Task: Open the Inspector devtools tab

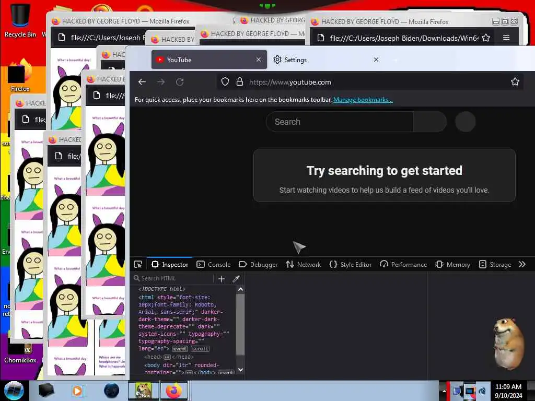Action: pyautogui.click(x=170, y=265)
